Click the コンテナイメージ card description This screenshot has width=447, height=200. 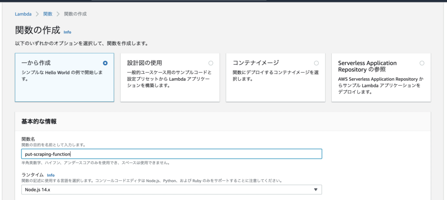pyautogui.click(x=275, y=76)
